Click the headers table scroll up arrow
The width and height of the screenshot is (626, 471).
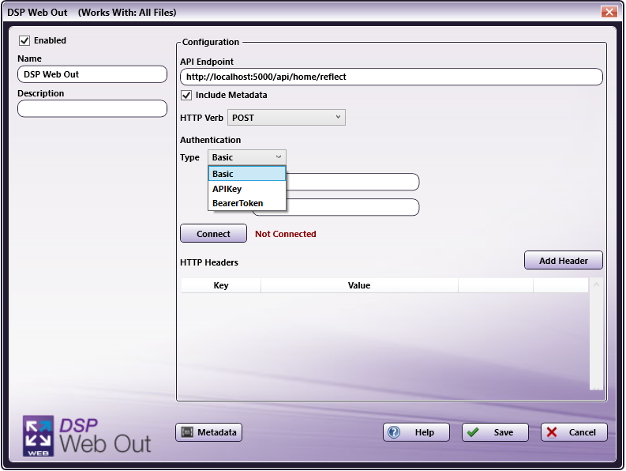coord(596,284)
